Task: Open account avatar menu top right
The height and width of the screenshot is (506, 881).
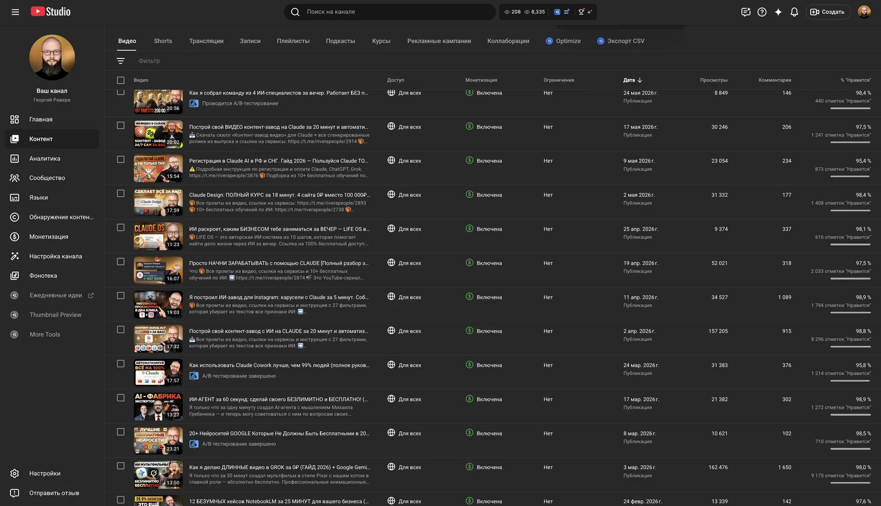Action: point(864,12)
